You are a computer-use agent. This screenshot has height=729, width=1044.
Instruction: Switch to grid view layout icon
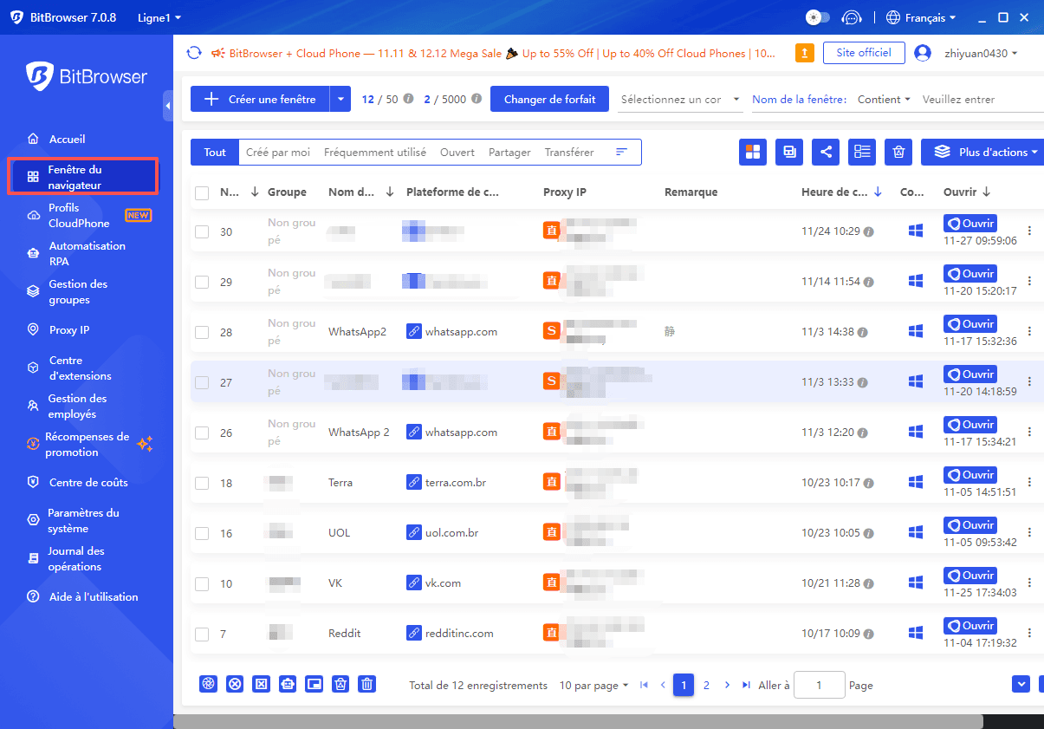(753, 152)
